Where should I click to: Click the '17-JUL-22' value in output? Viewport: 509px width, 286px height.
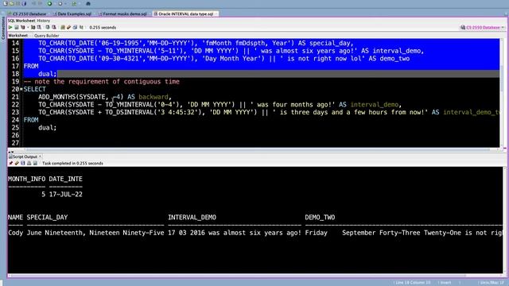pos(66,194)
